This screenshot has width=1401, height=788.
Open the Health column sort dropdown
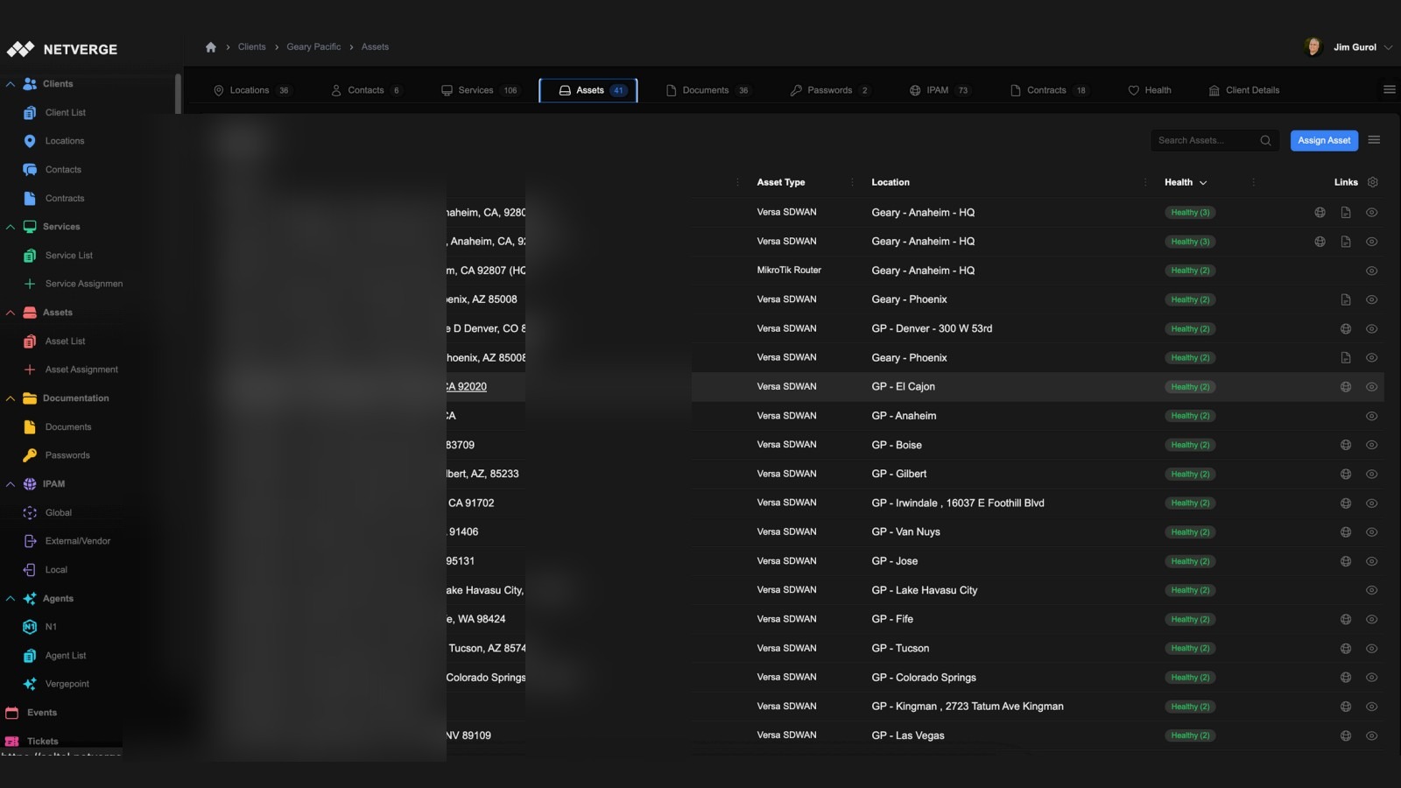(x=1204, y=182)
